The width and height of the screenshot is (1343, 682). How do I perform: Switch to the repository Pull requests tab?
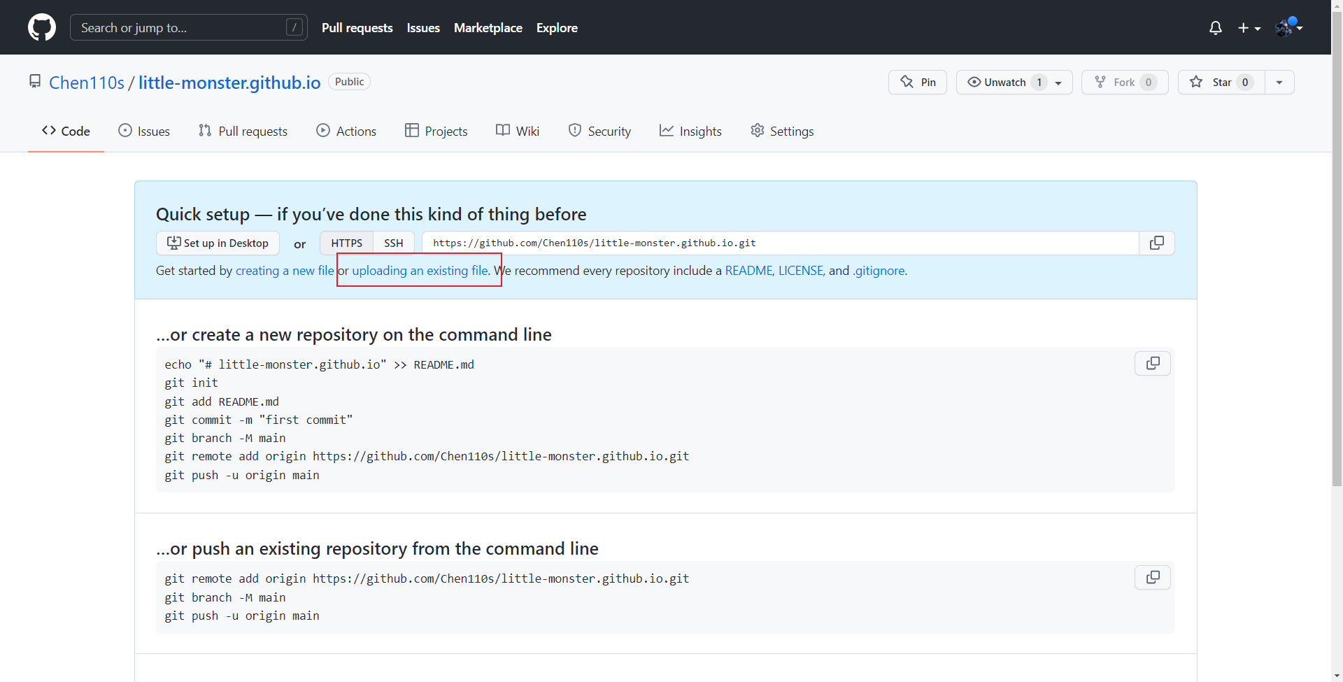(243, 131)
